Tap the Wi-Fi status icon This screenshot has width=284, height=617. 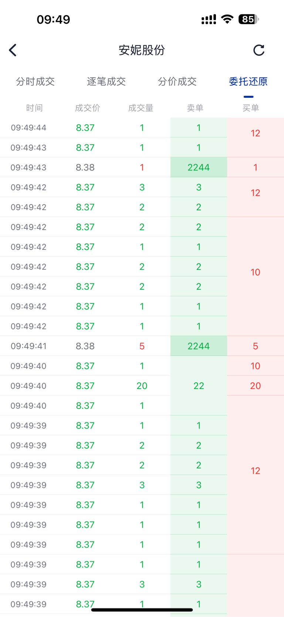tap(227, 19)
